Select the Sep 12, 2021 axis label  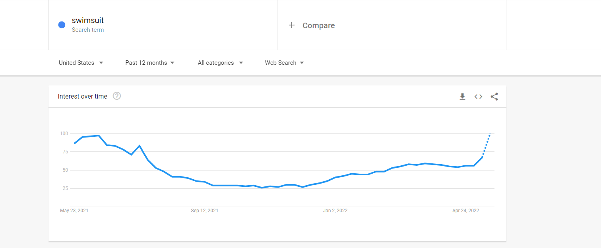(205, 211)
